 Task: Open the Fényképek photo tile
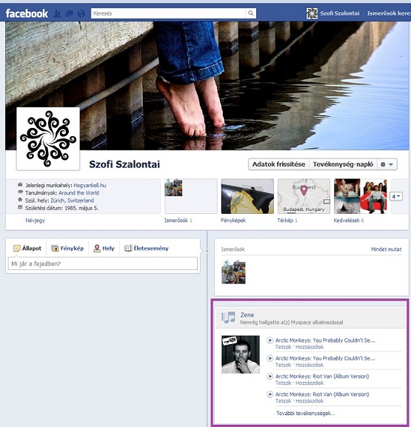(247, 196)
